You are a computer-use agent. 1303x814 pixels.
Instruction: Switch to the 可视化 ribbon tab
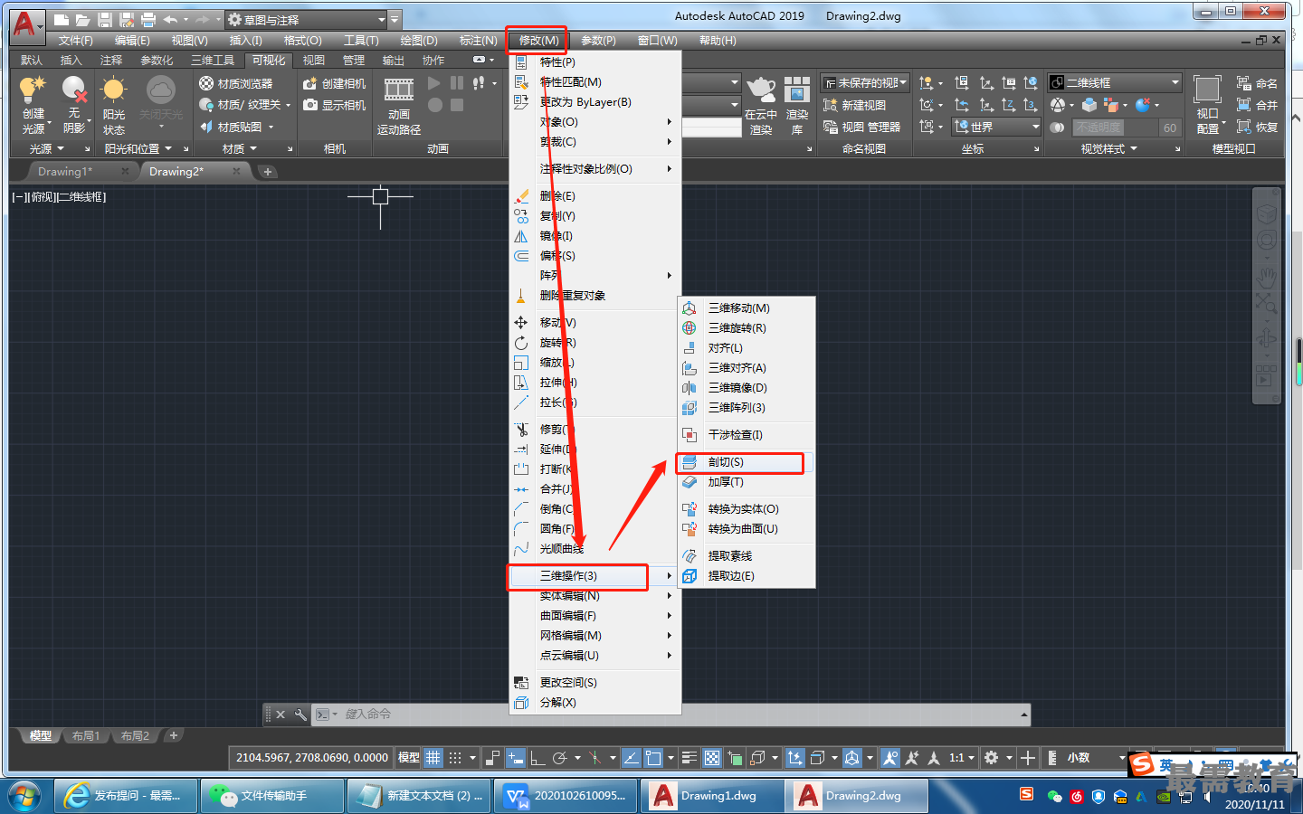pyautogui.click(x=269, y=61)
